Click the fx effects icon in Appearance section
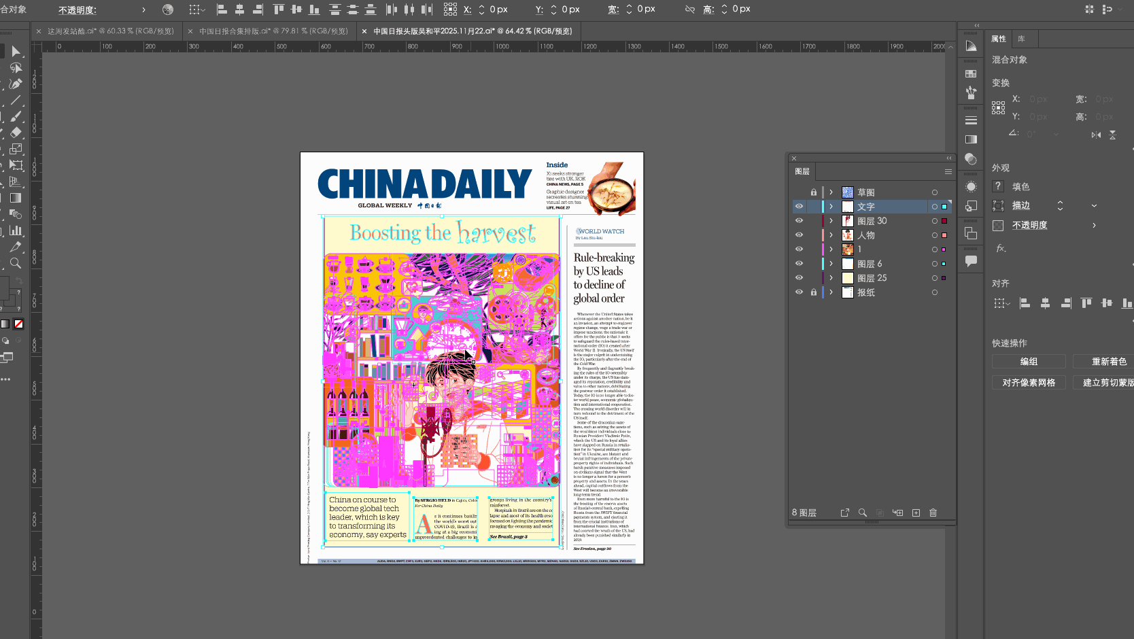The width and height of the screenshot is (1134, 639). (1001, 248)
